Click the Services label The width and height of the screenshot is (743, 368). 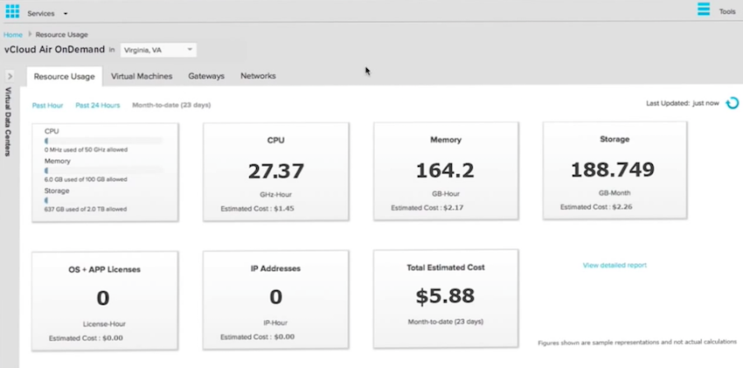point(41,14)
